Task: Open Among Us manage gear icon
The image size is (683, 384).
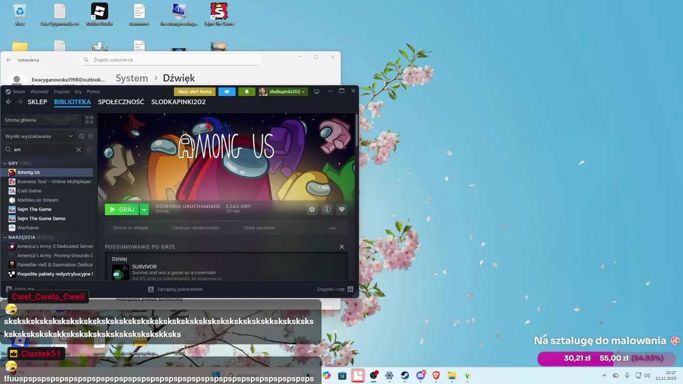Action: pyautogui.click(x=312, y=210)
